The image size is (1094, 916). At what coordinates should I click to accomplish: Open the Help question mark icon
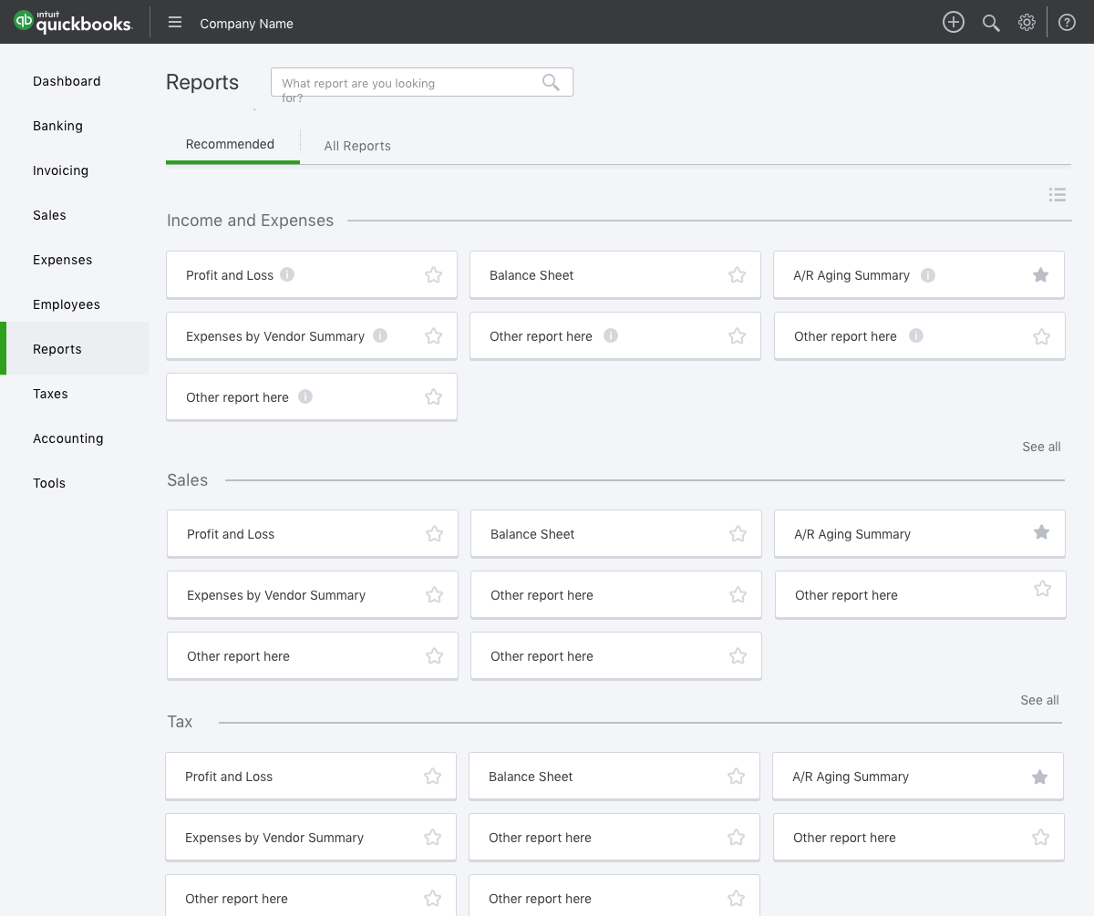click(1067, 23)
